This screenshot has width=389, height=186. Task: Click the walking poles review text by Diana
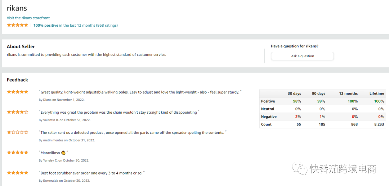click(140, 92)
